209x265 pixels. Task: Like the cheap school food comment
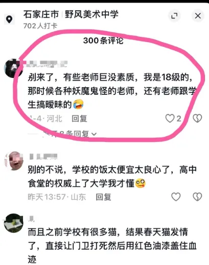(176, 197)
